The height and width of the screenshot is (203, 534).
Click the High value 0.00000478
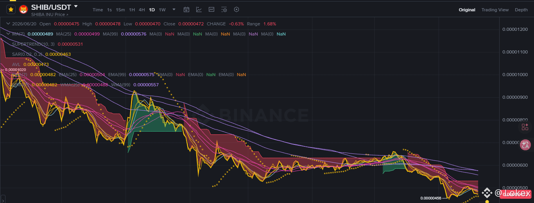[x=108, y=24]
